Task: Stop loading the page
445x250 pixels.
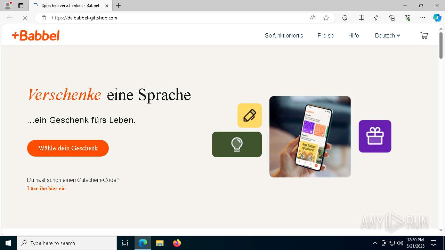Action: pyautogui.click(x=25, y=18)
